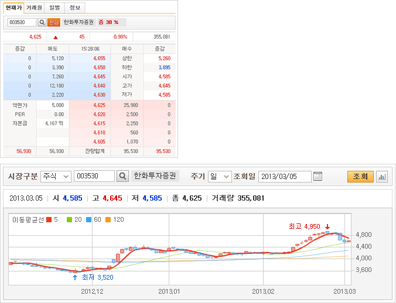The width and height of the screenshot is (396, 303).
Task: Click the orange 관심 watchlist button
Action: 53,22
